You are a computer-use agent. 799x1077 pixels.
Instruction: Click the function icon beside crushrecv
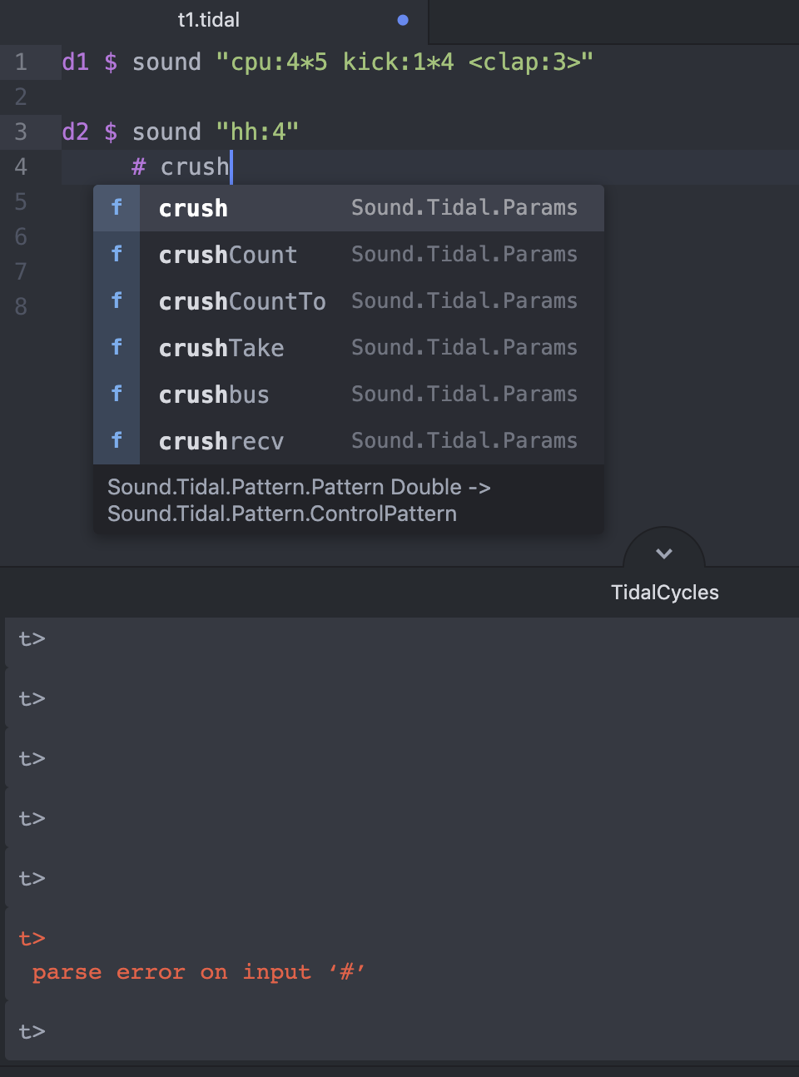coord(117,441)
